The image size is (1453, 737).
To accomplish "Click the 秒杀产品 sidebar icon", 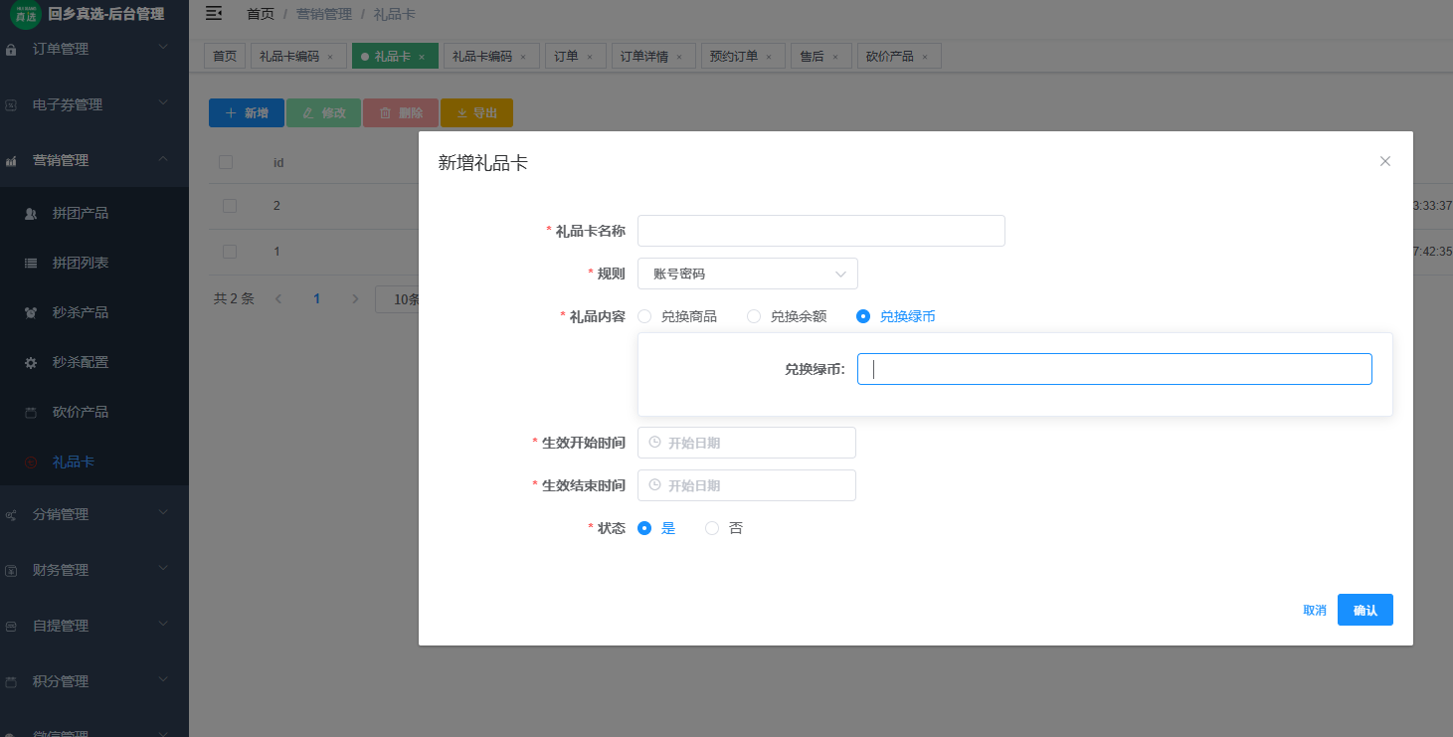I will [31, 312].
